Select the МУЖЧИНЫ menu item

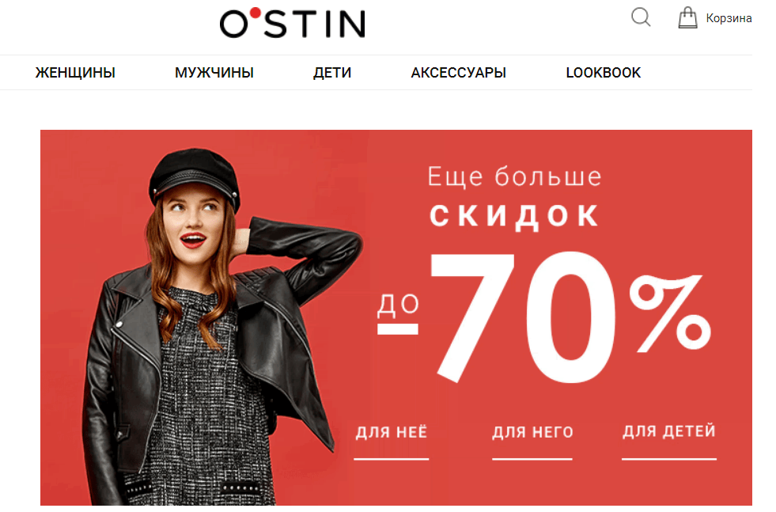tap(214, 73)
